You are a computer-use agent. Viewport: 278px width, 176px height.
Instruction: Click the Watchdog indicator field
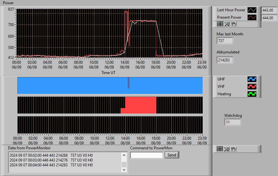pyautogui.click(x=232, y=122)
